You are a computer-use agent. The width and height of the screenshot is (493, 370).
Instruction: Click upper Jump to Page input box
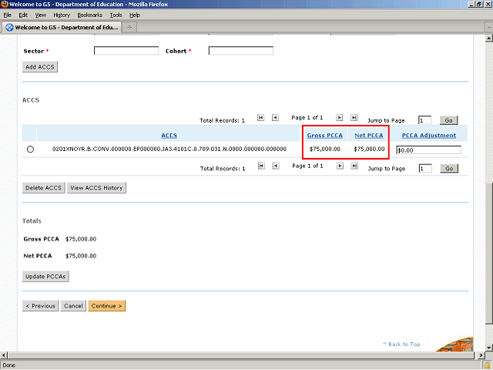point(424,120)
